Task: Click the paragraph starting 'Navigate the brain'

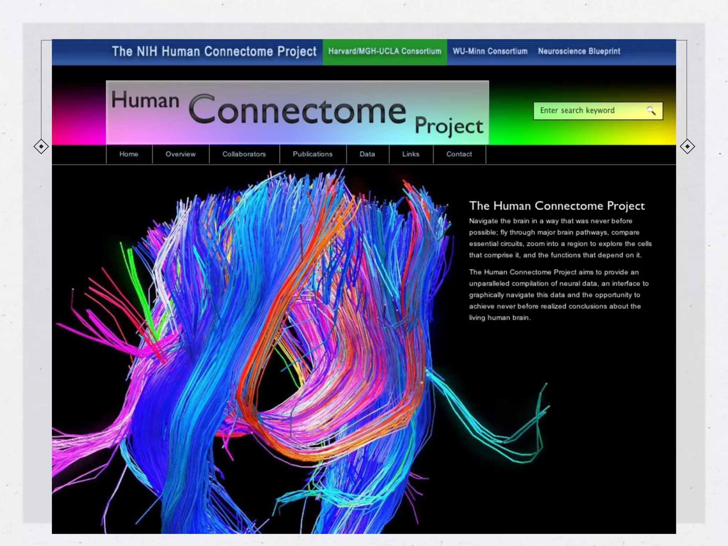Action: tap(560, 238)
